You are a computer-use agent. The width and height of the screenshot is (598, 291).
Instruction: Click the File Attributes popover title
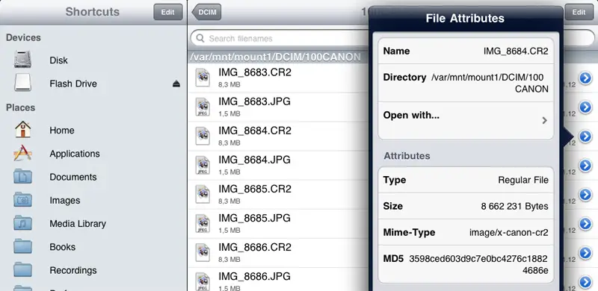[x=465, y=18]
